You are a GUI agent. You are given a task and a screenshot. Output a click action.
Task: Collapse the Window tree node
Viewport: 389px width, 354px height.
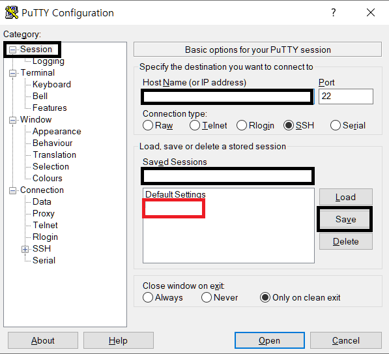[12, 120]
